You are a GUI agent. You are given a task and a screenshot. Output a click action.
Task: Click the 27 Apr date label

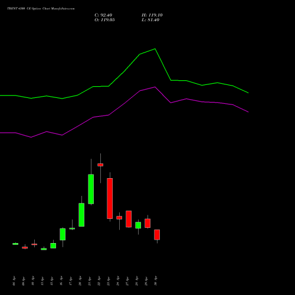tap(127, 281)
